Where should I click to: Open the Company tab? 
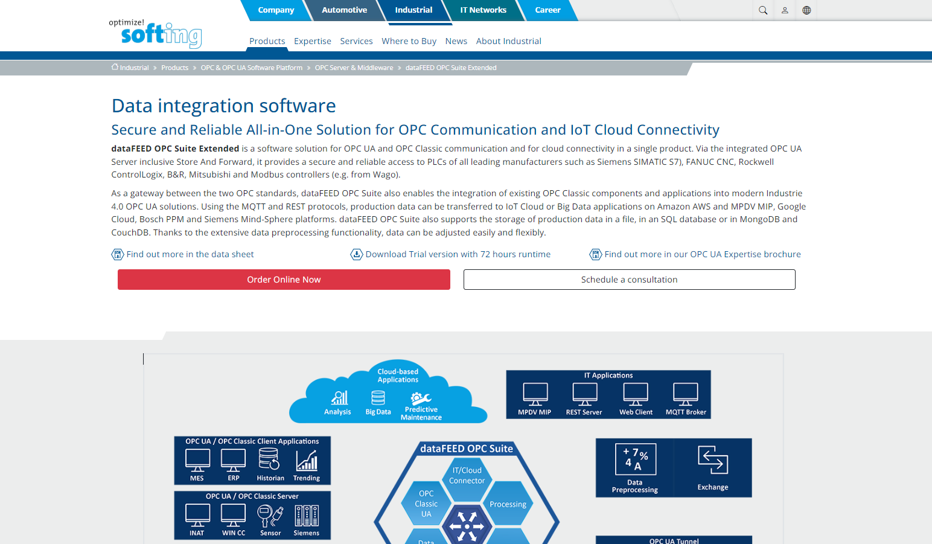[x=276, y=10]
